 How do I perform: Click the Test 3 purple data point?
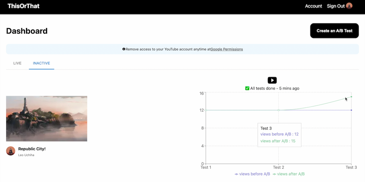click(351, 110)
